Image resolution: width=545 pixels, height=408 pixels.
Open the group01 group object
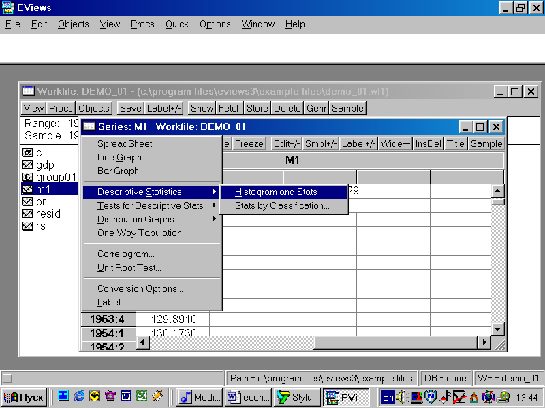pyautogui.click(x=49, y=177)
